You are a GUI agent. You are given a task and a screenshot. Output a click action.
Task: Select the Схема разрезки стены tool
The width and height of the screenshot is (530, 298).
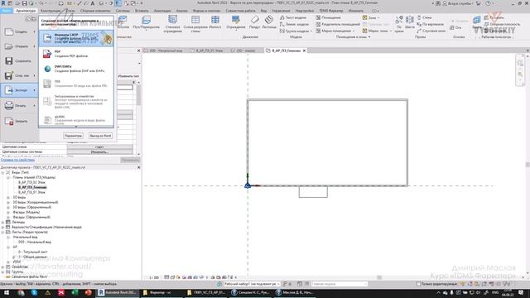coord(195,24)
